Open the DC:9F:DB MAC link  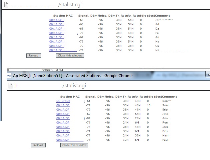point(63,101)
